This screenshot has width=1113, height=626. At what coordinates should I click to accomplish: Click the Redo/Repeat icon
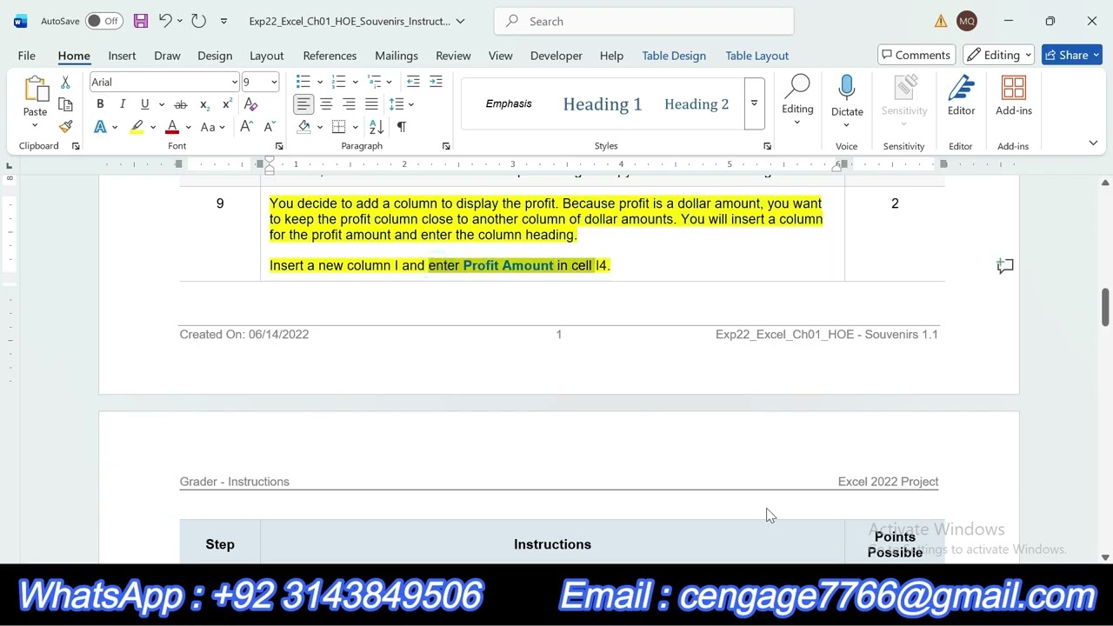(x=198, y=21)
